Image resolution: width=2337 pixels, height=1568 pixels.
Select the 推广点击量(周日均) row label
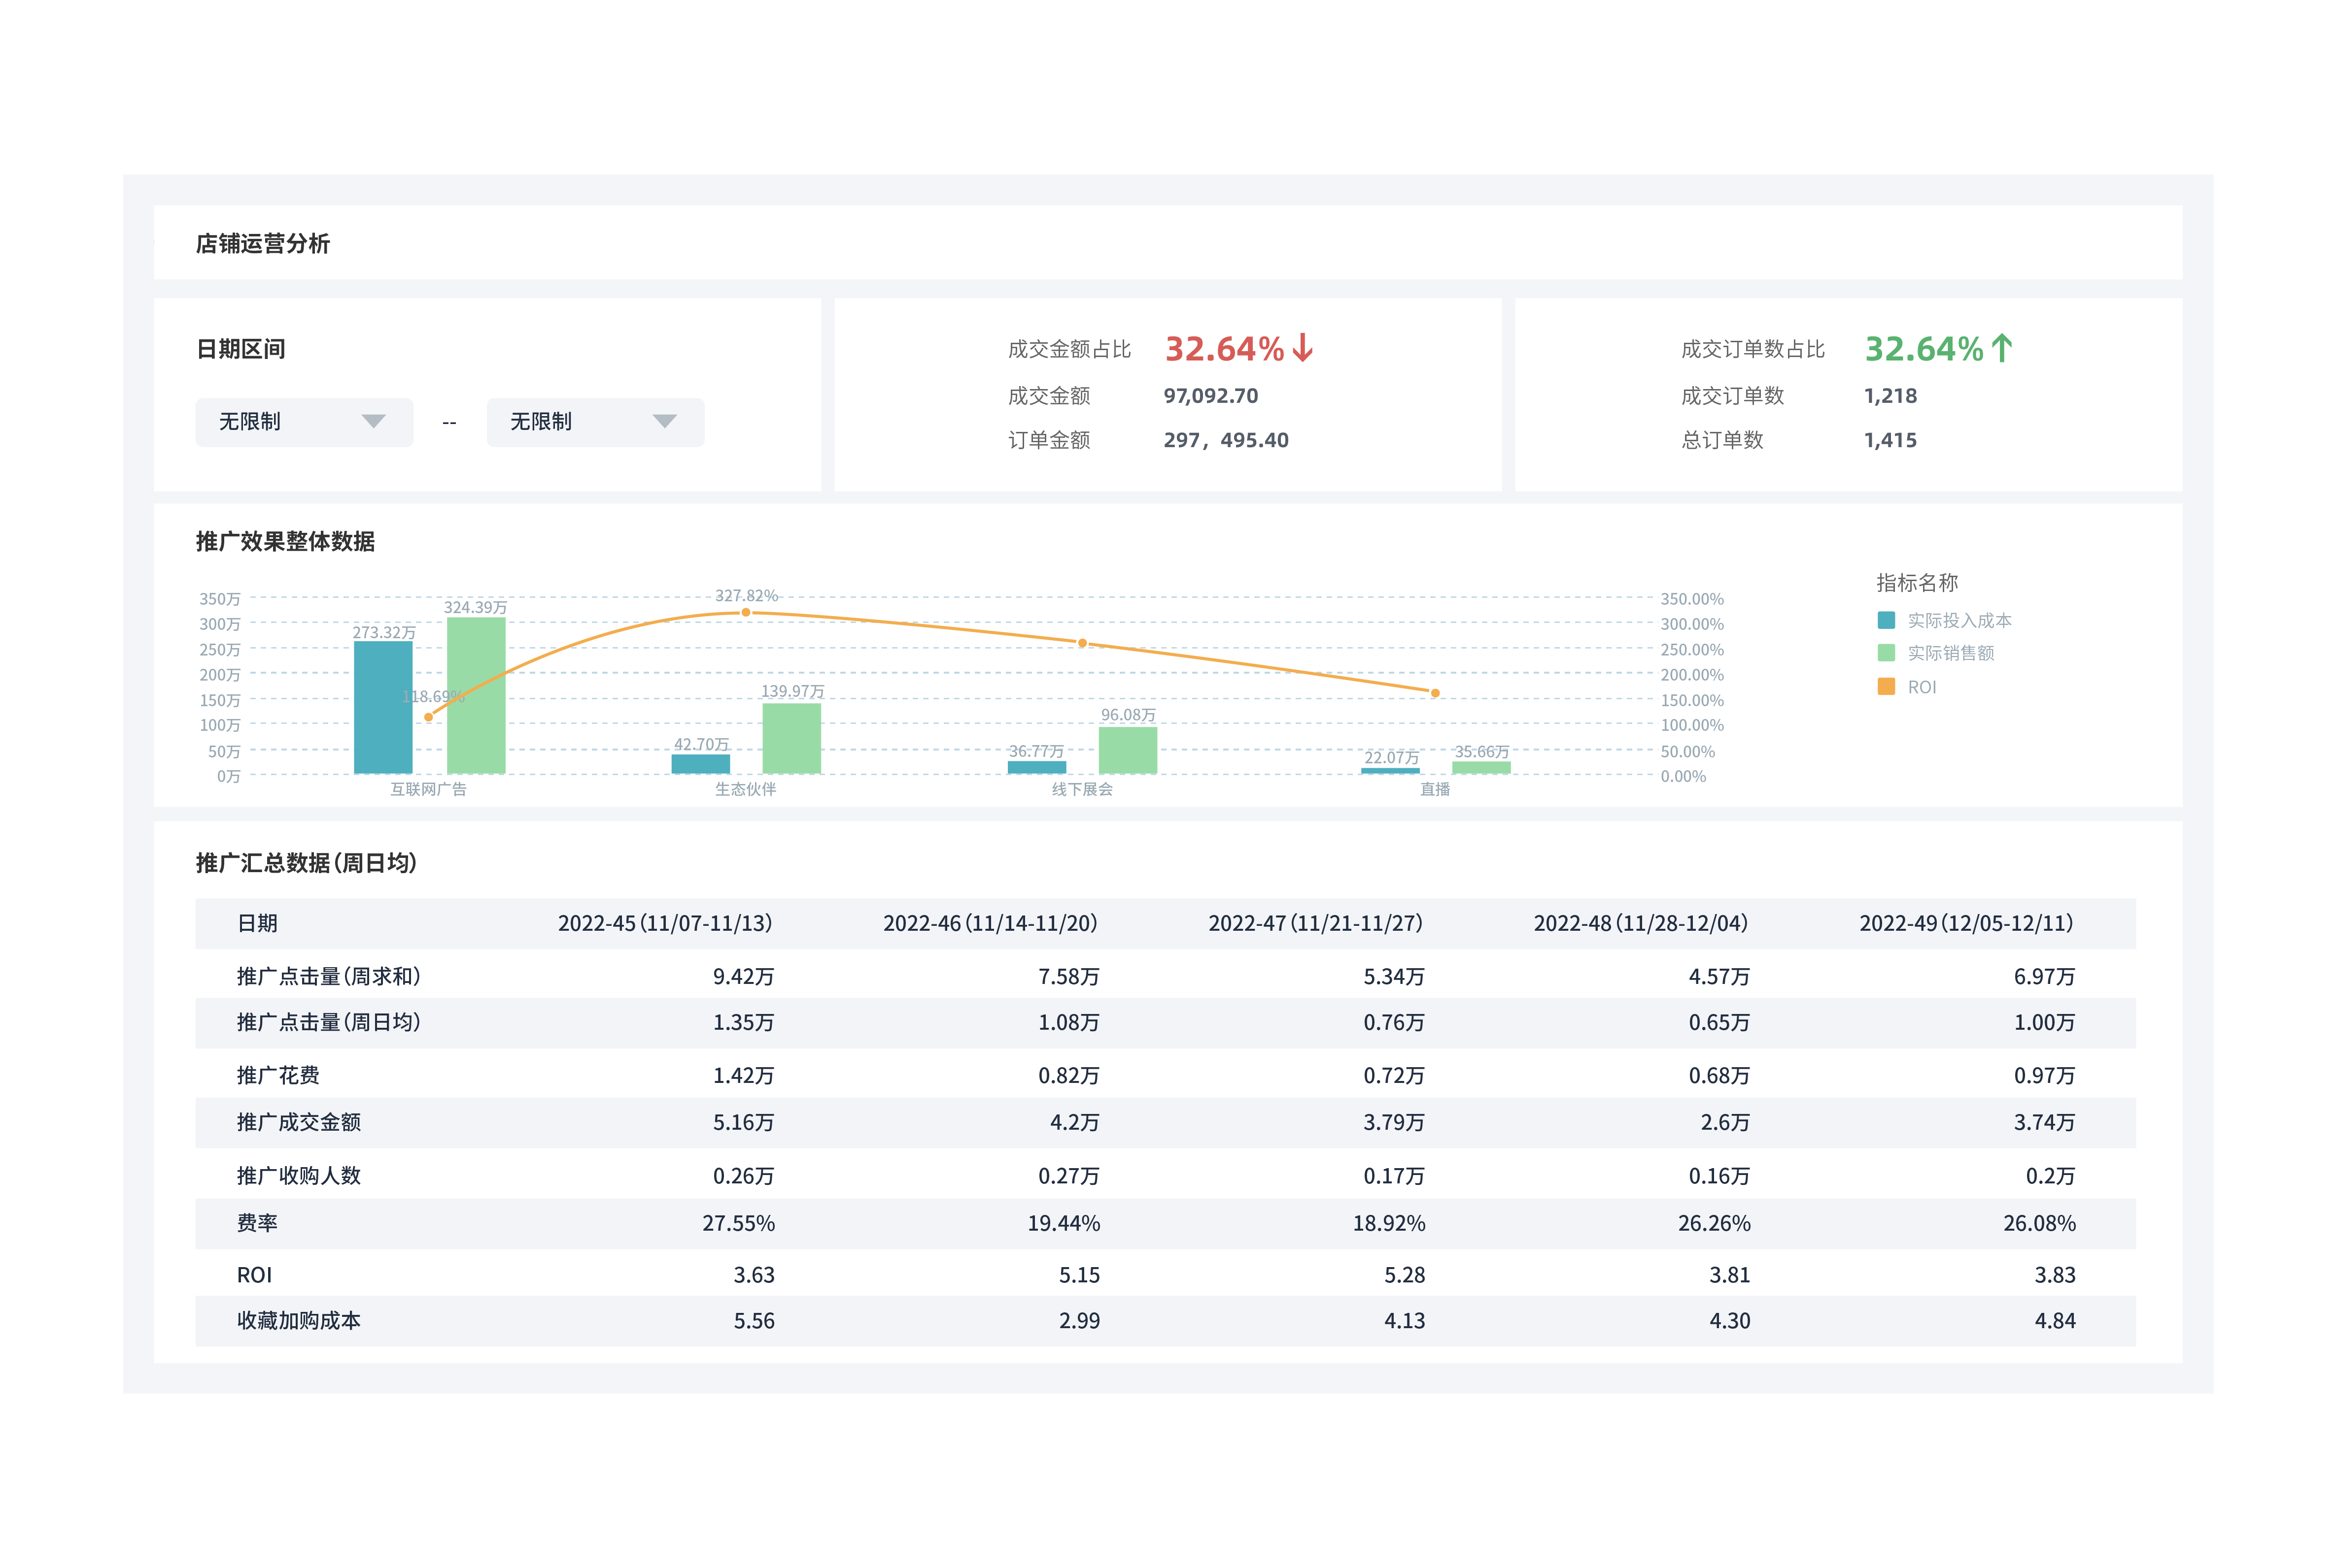(329, 1023)
